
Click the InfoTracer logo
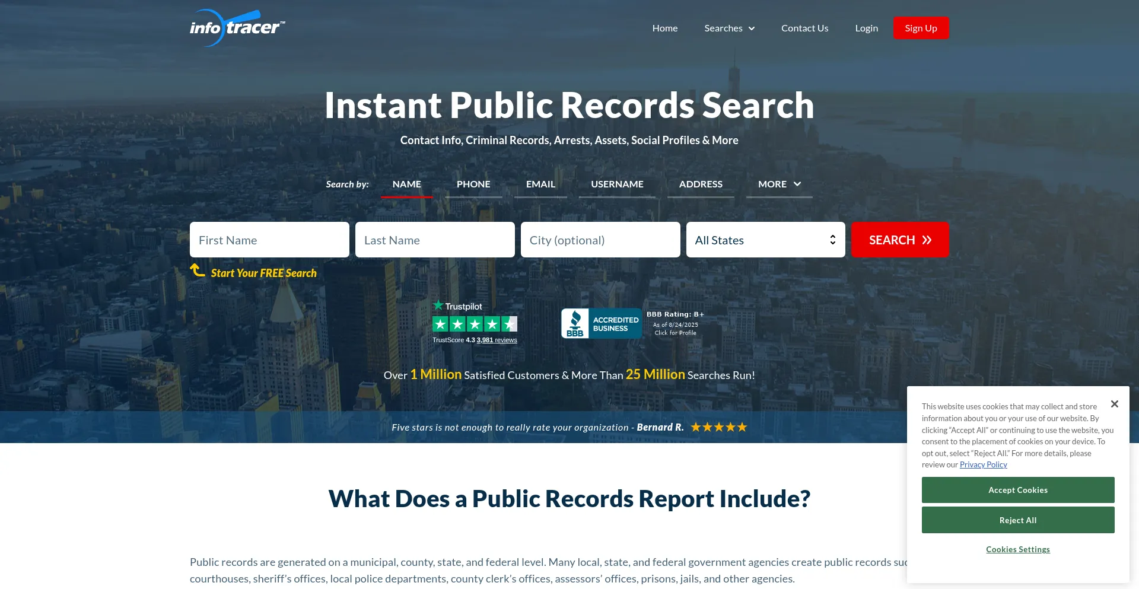(237, 28)
